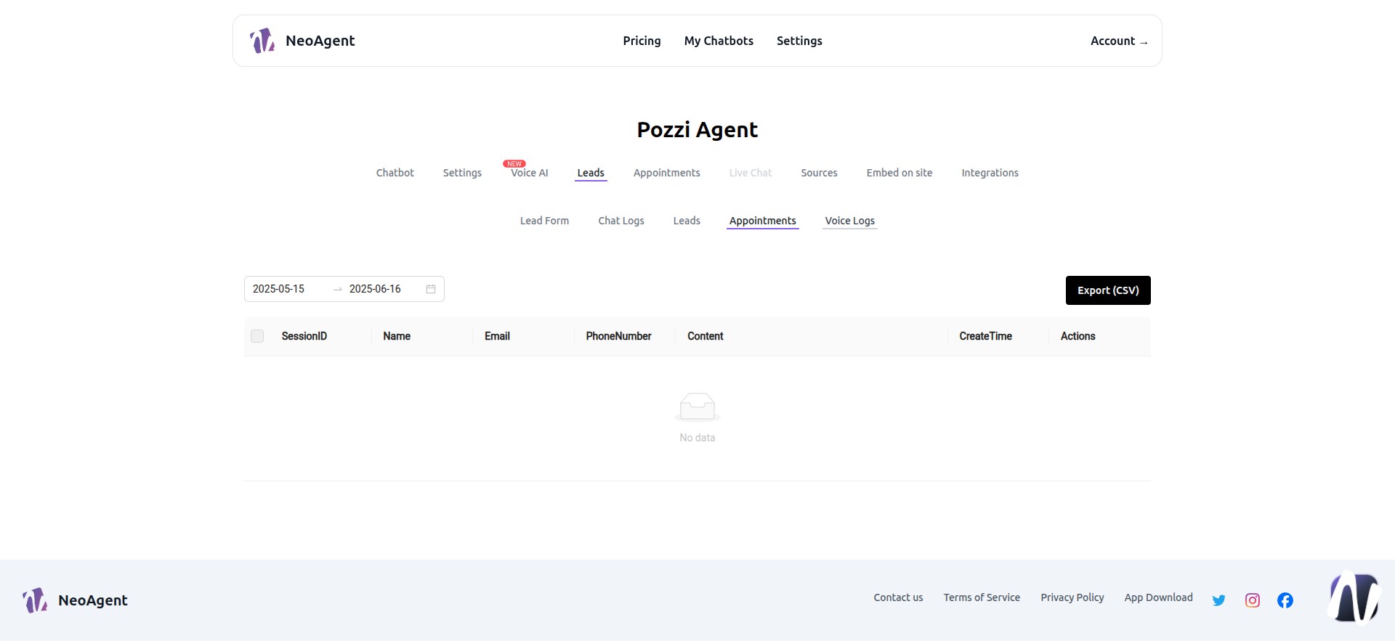This screenshot has width=1395, height=641.
Task: Select the Appointments sub-tab
Action: (x=762, y=221)
